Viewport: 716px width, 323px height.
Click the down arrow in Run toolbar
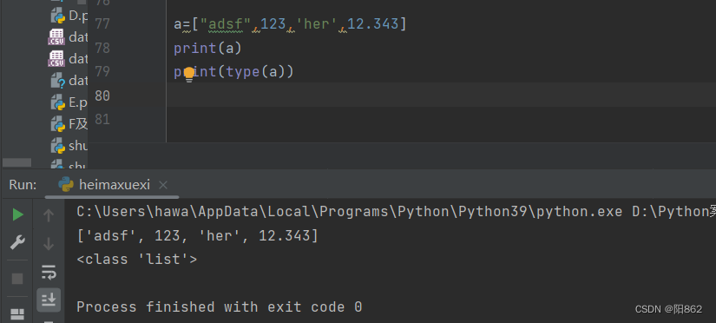coord(49,244)
